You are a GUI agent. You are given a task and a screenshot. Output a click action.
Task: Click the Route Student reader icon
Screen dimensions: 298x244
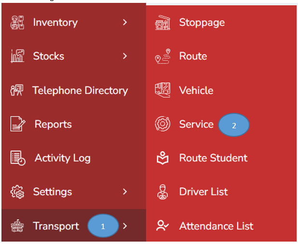(163, 158)
